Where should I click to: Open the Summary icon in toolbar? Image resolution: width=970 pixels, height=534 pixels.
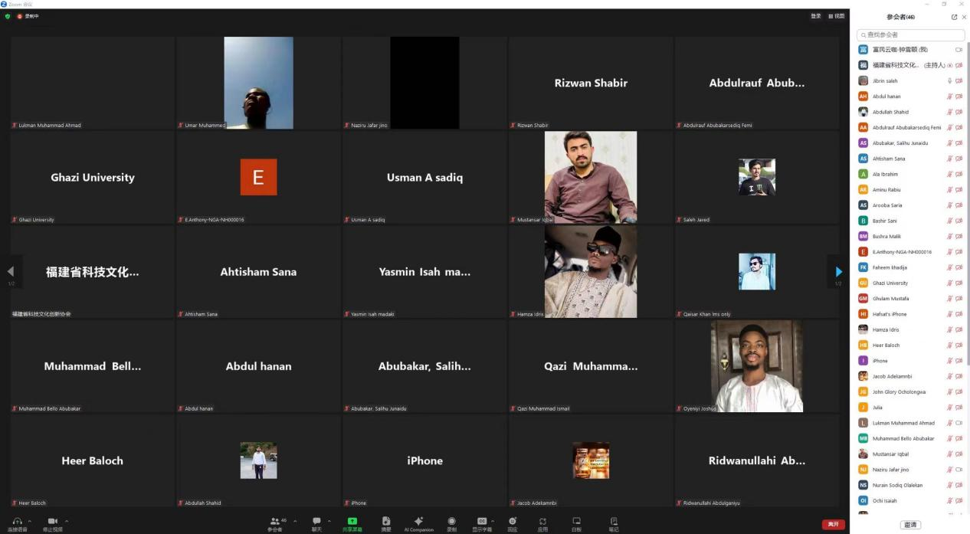tap(386, 522)
